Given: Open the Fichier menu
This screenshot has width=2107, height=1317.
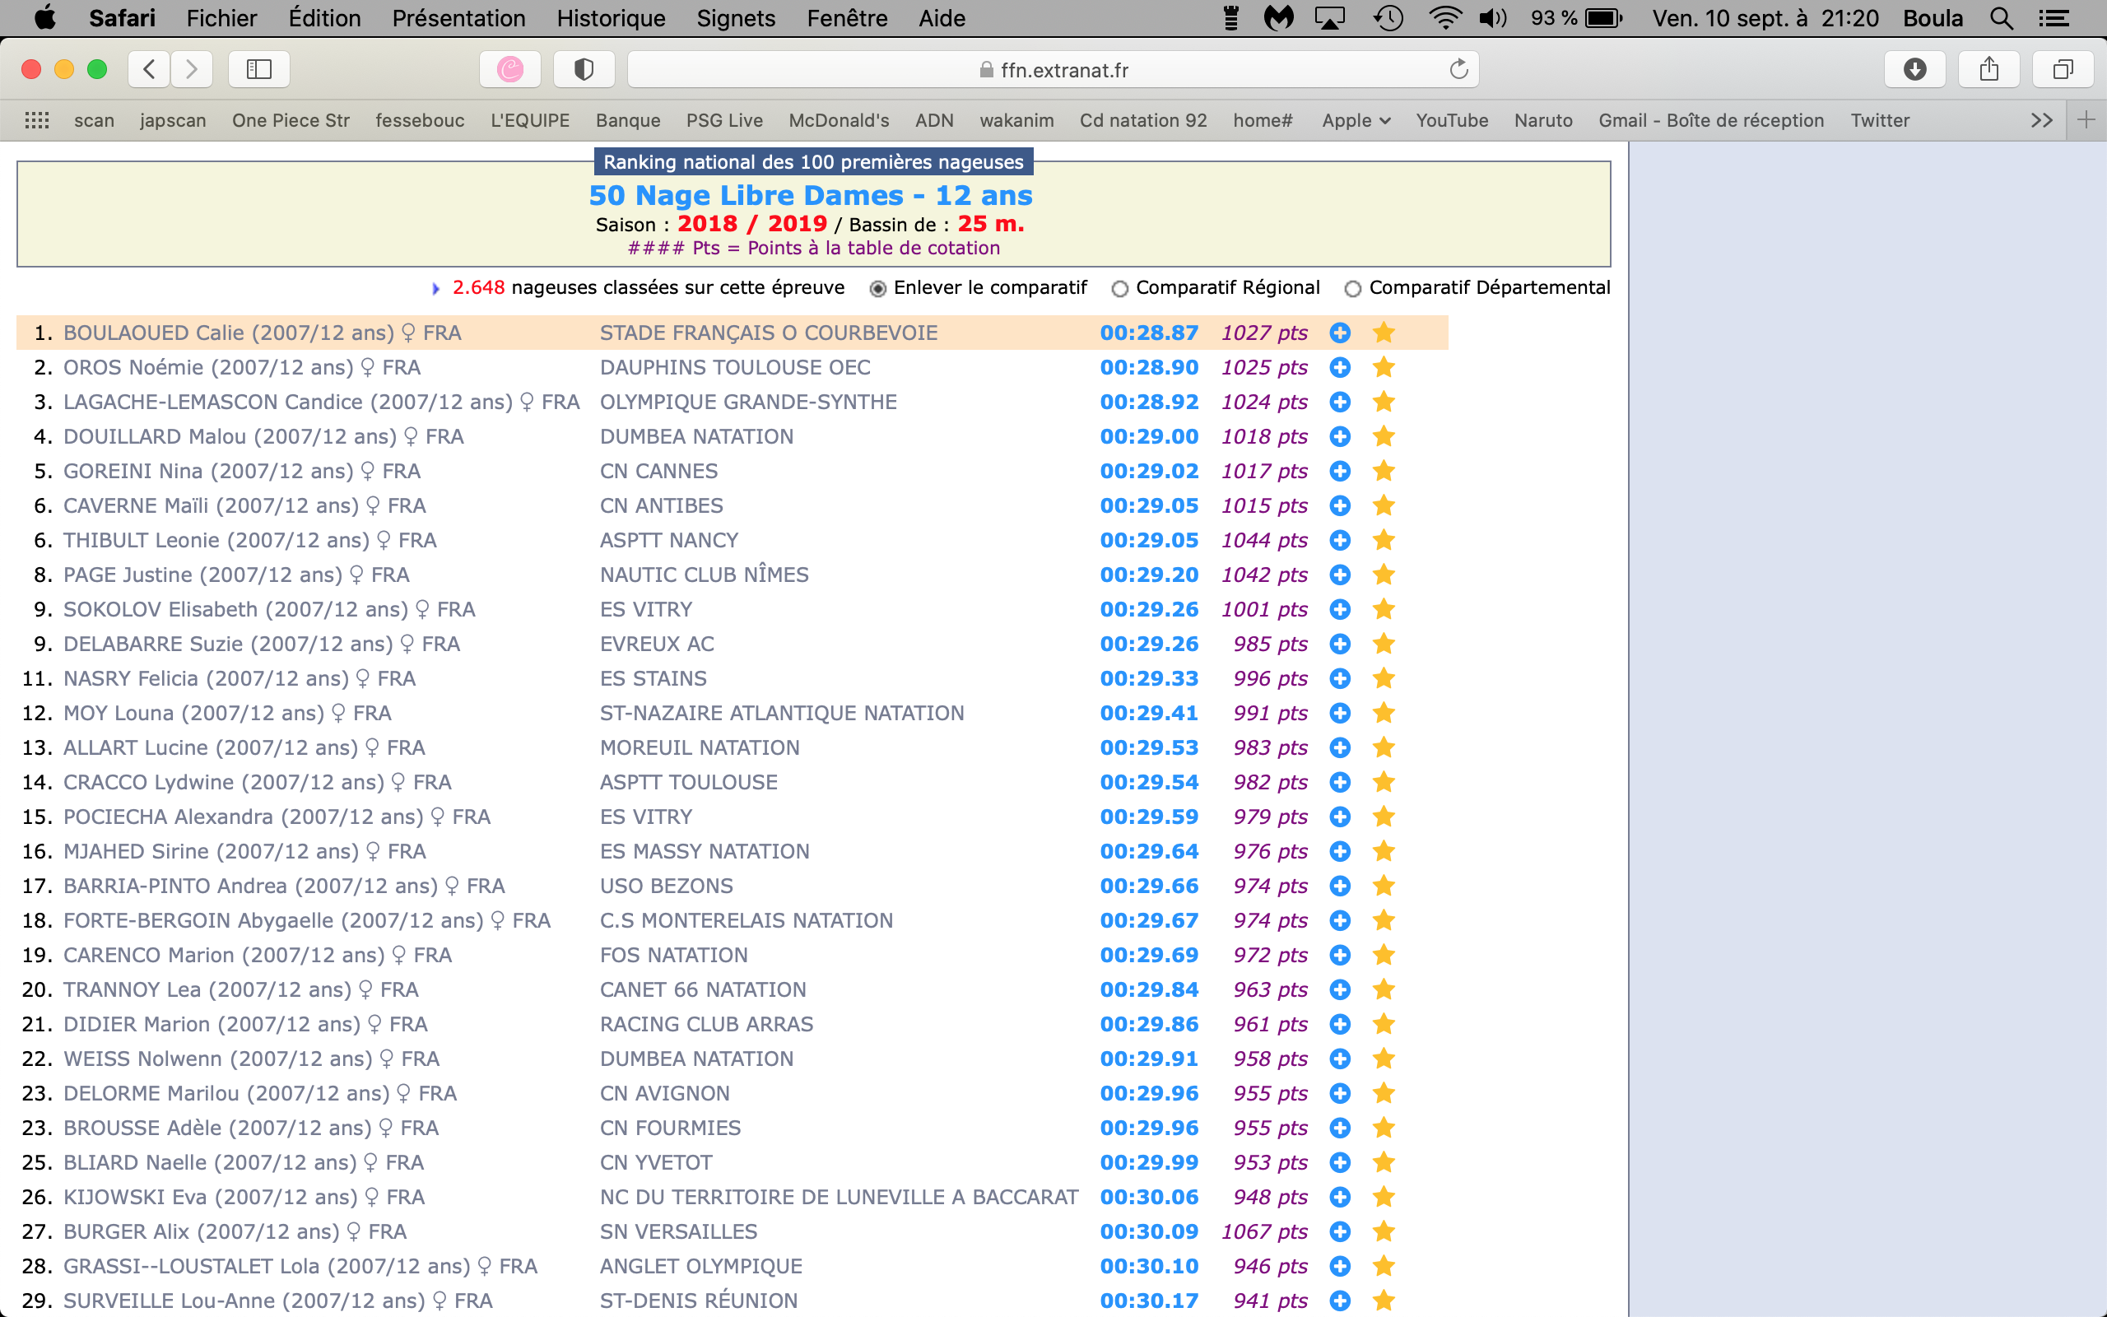Looking at the screenshot, I should coord(221,18).
